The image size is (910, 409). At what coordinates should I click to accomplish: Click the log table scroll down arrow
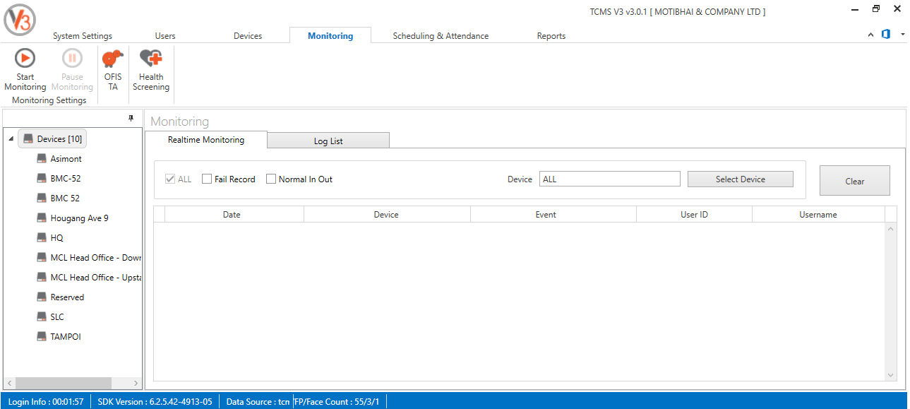pyautogui.click(x=890, y=375)
